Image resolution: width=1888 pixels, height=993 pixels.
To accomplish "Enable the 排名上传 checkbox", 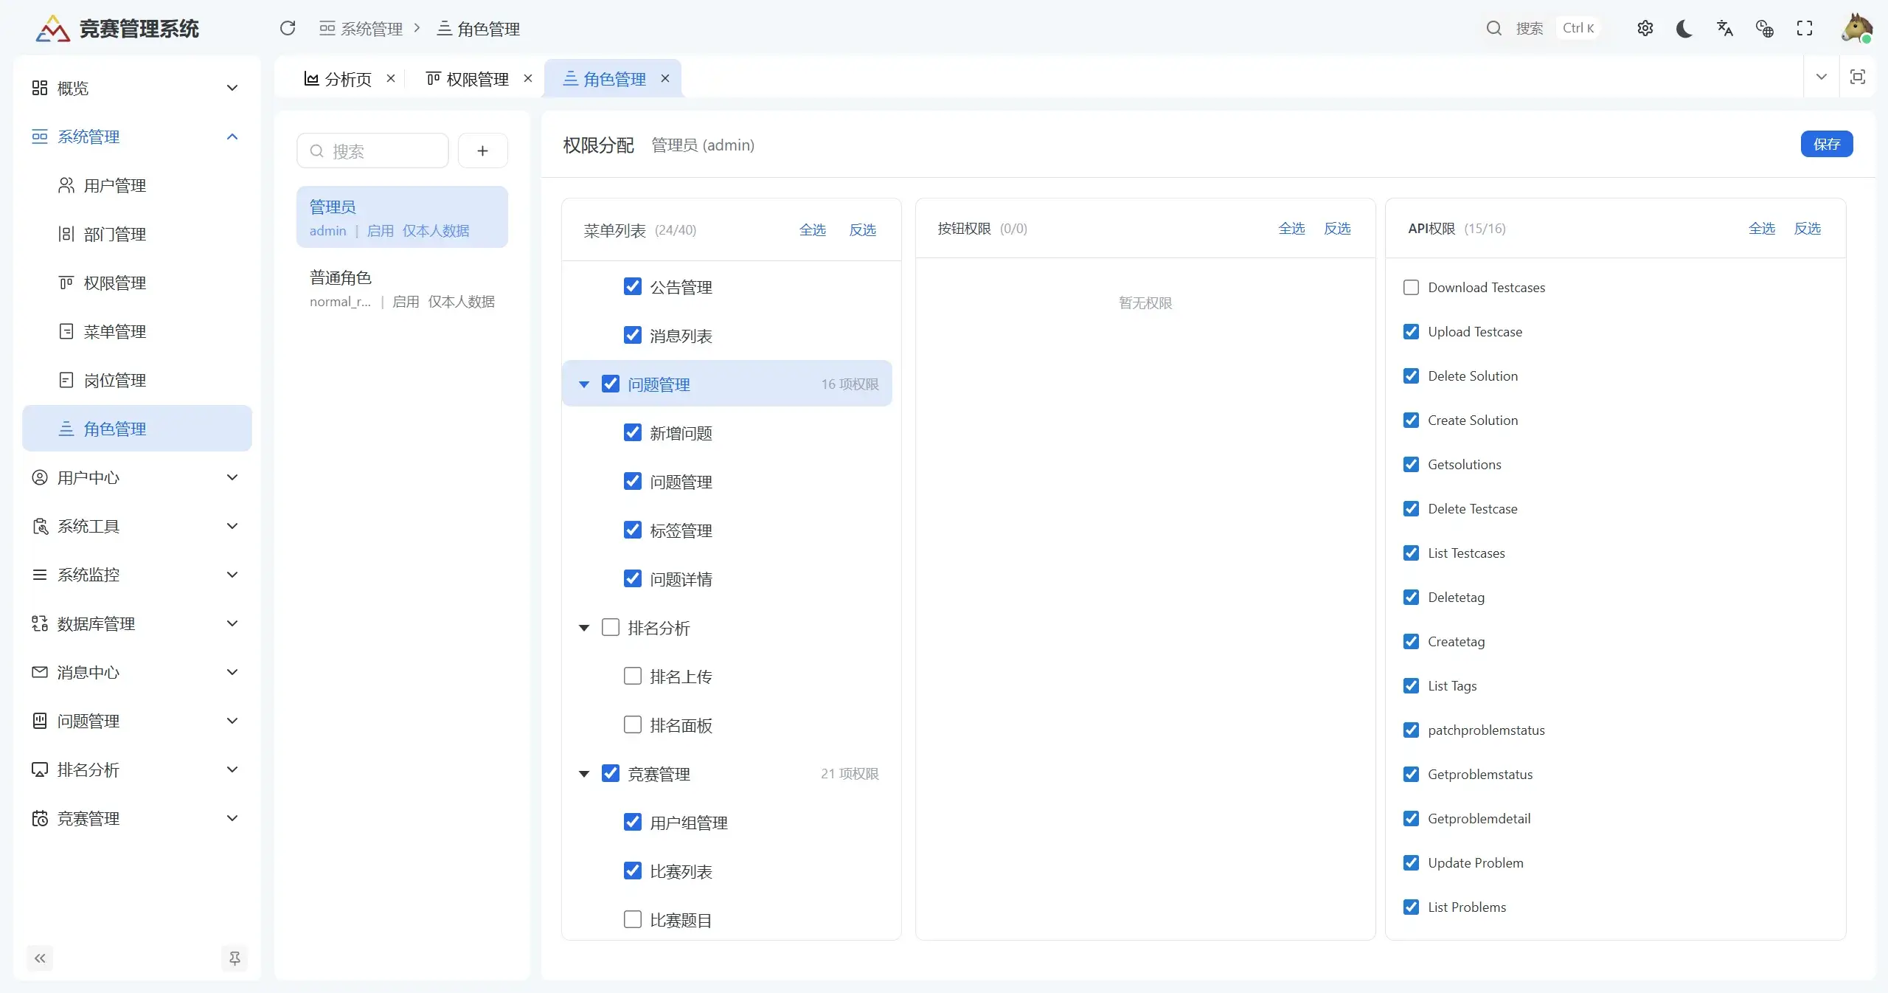I will tap(632, 676).
